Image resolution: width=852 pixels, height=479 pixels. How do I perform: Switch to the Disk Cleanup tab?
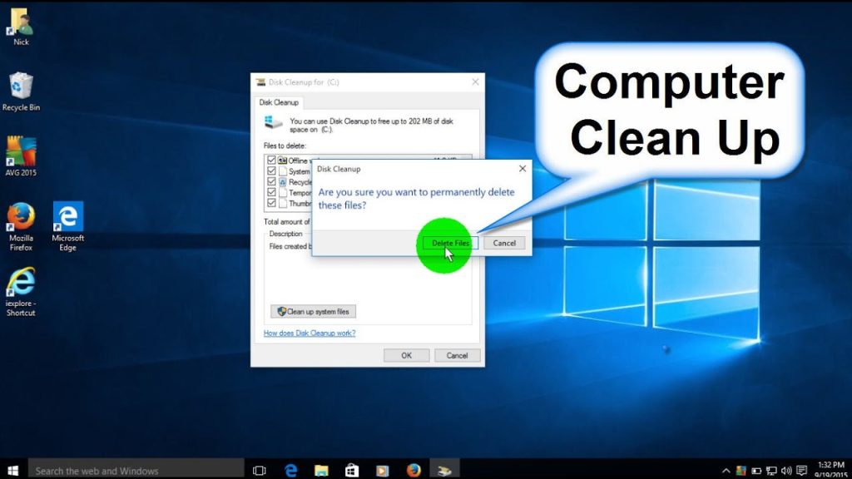[279, 102]
